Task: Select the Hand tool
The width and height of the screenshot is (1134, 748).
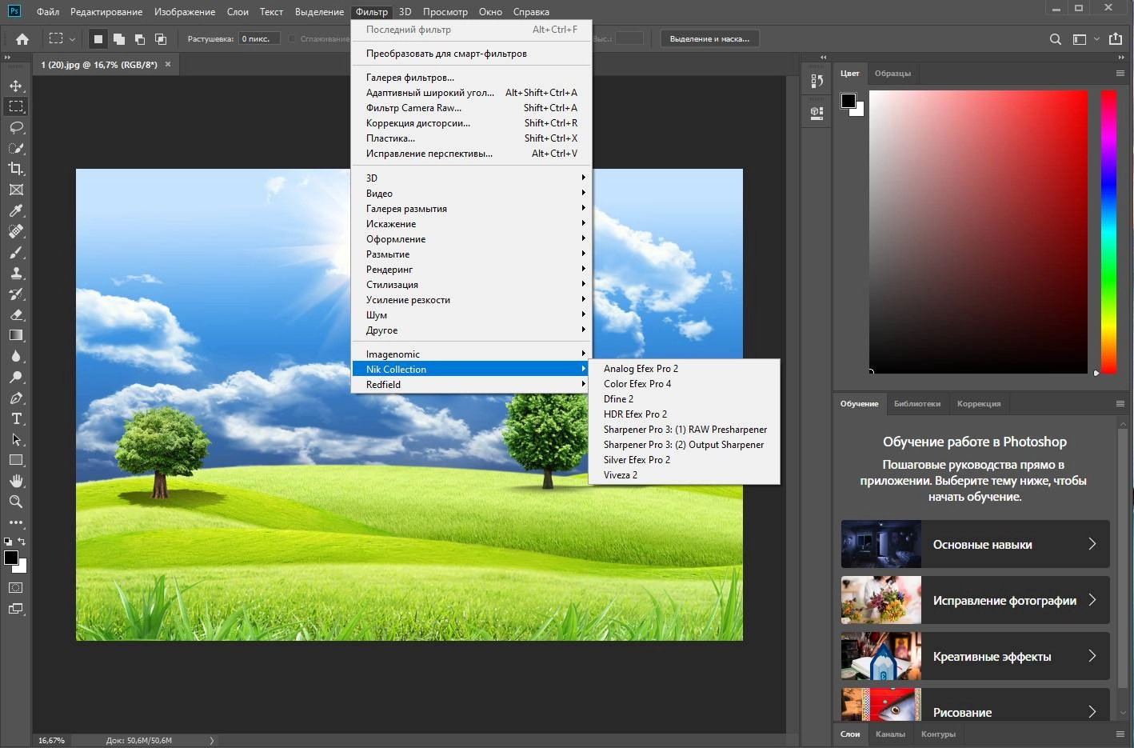Action: pyautogui.click(x=16, y=481)
